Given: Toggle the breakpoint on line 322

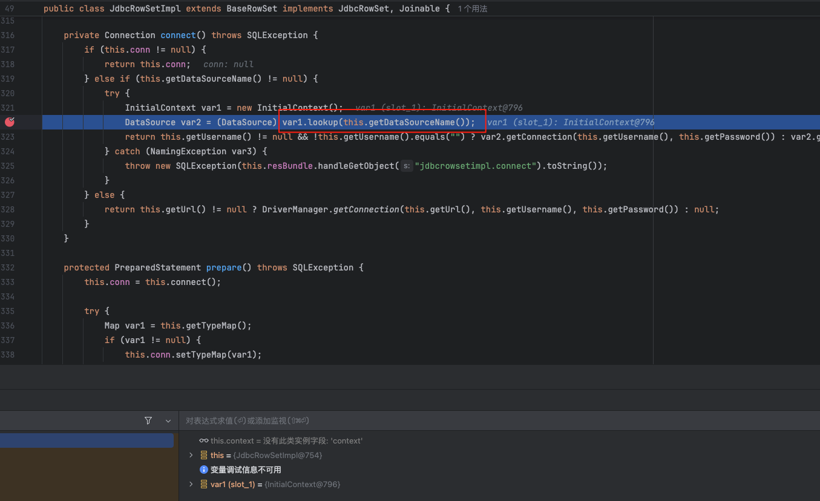Looking at the screenshot, I should (9, 122).
